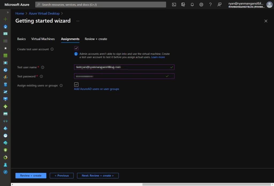Open portal settings gear icon
This screenshot has width=274, height=186.
[x=201, y=5]
